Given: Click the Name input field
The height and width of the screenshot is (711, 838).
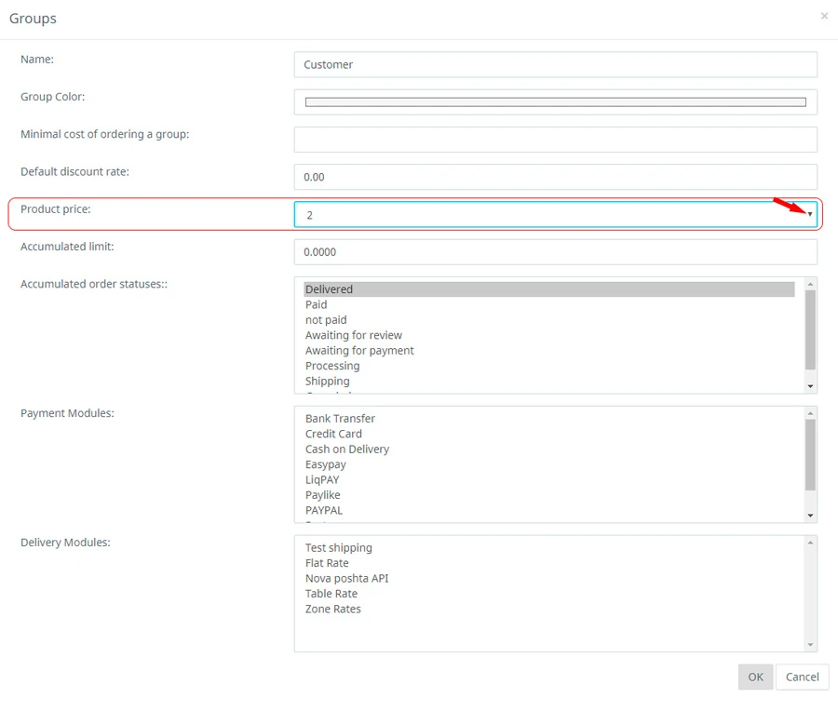Looking at the screenshot, I should pyautogui.click(x=555, y=65).
